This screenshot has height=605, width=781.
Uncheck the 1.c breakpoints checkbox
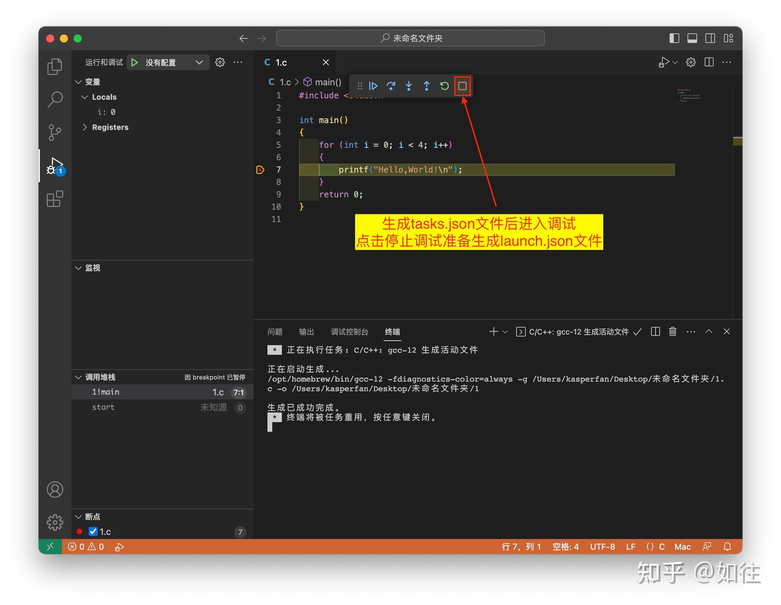[x=93, y=532]
